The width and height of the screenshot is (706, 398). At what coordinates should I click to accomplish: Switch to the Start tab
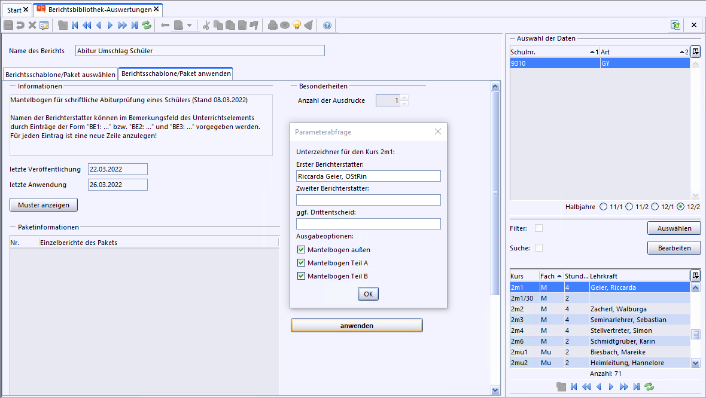pyautogui.click(x=17, y=10)
